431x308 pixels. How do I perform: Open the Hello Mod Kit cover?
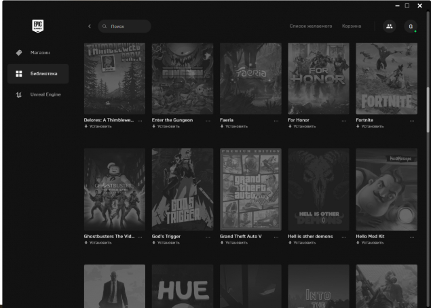click(386, 189)
